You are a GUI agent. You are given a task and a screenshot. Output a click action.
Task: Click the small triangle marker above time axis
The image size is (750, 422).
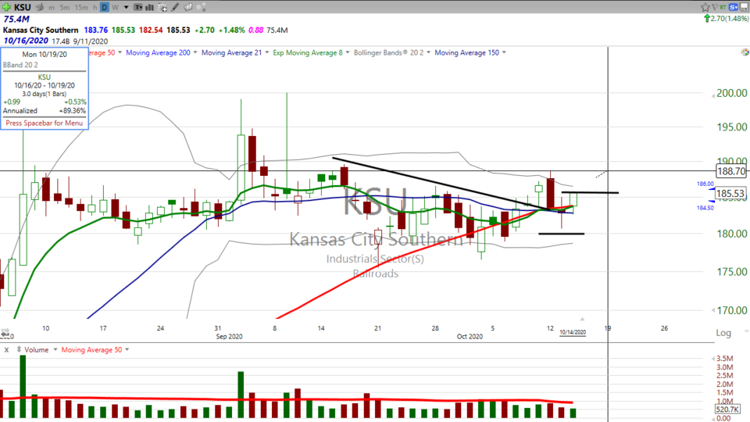[582, 319]
